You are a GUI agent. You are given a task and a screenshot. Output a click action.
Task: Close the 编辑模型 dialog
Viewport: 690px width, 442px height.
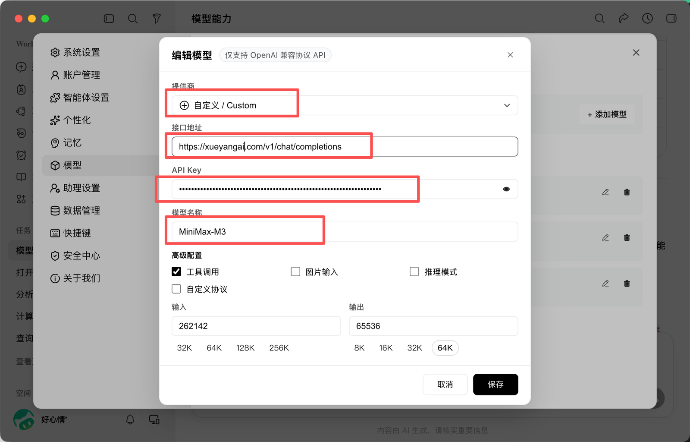(x=510, y=55)
